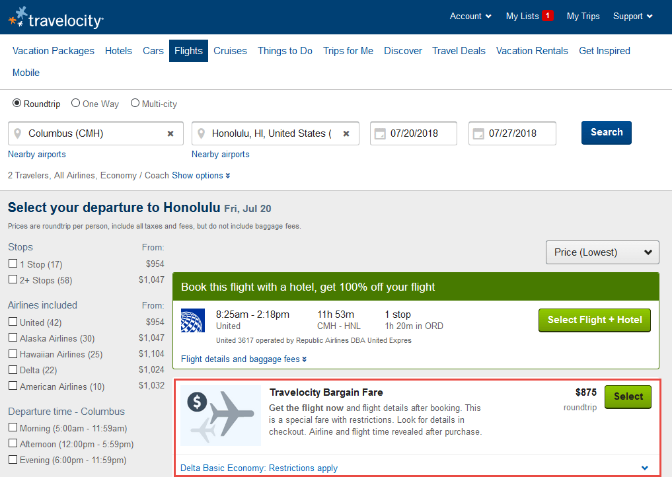The image size is (672, 477).
Task: Open the departure date calendar icon
Action: click(380, 133)
